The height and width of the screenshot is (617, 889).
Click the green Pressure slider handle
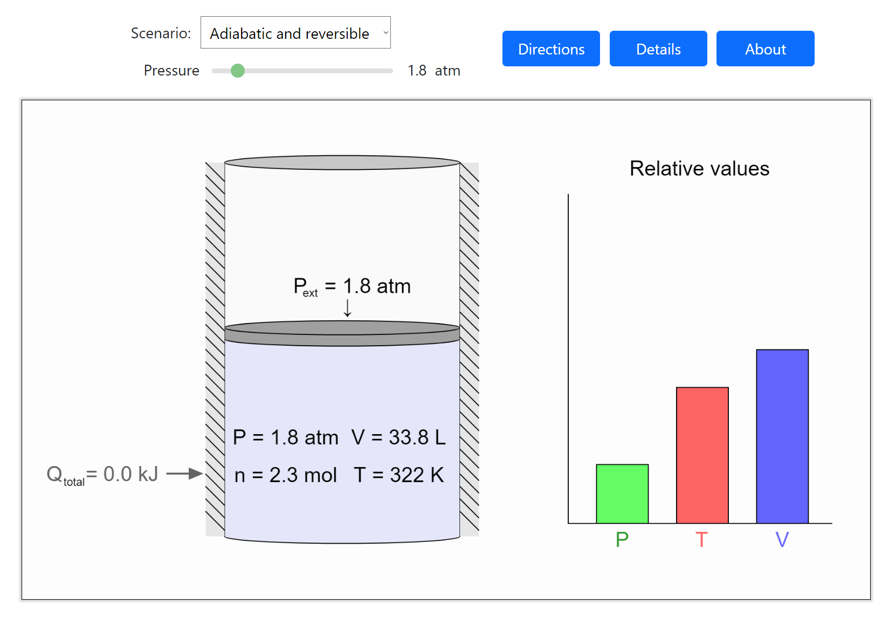click(238, 71)
